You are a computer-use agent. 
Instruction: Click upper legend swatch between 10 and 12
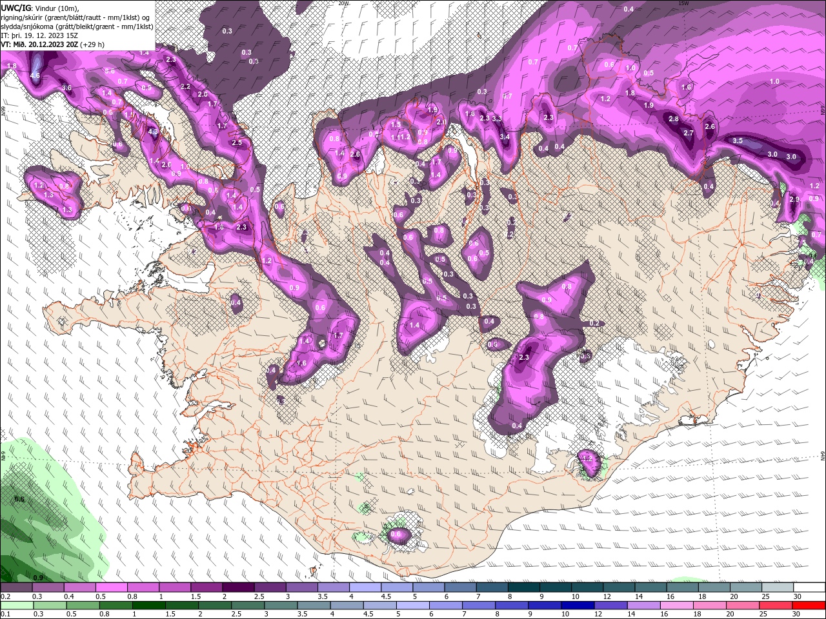point(587,587)
